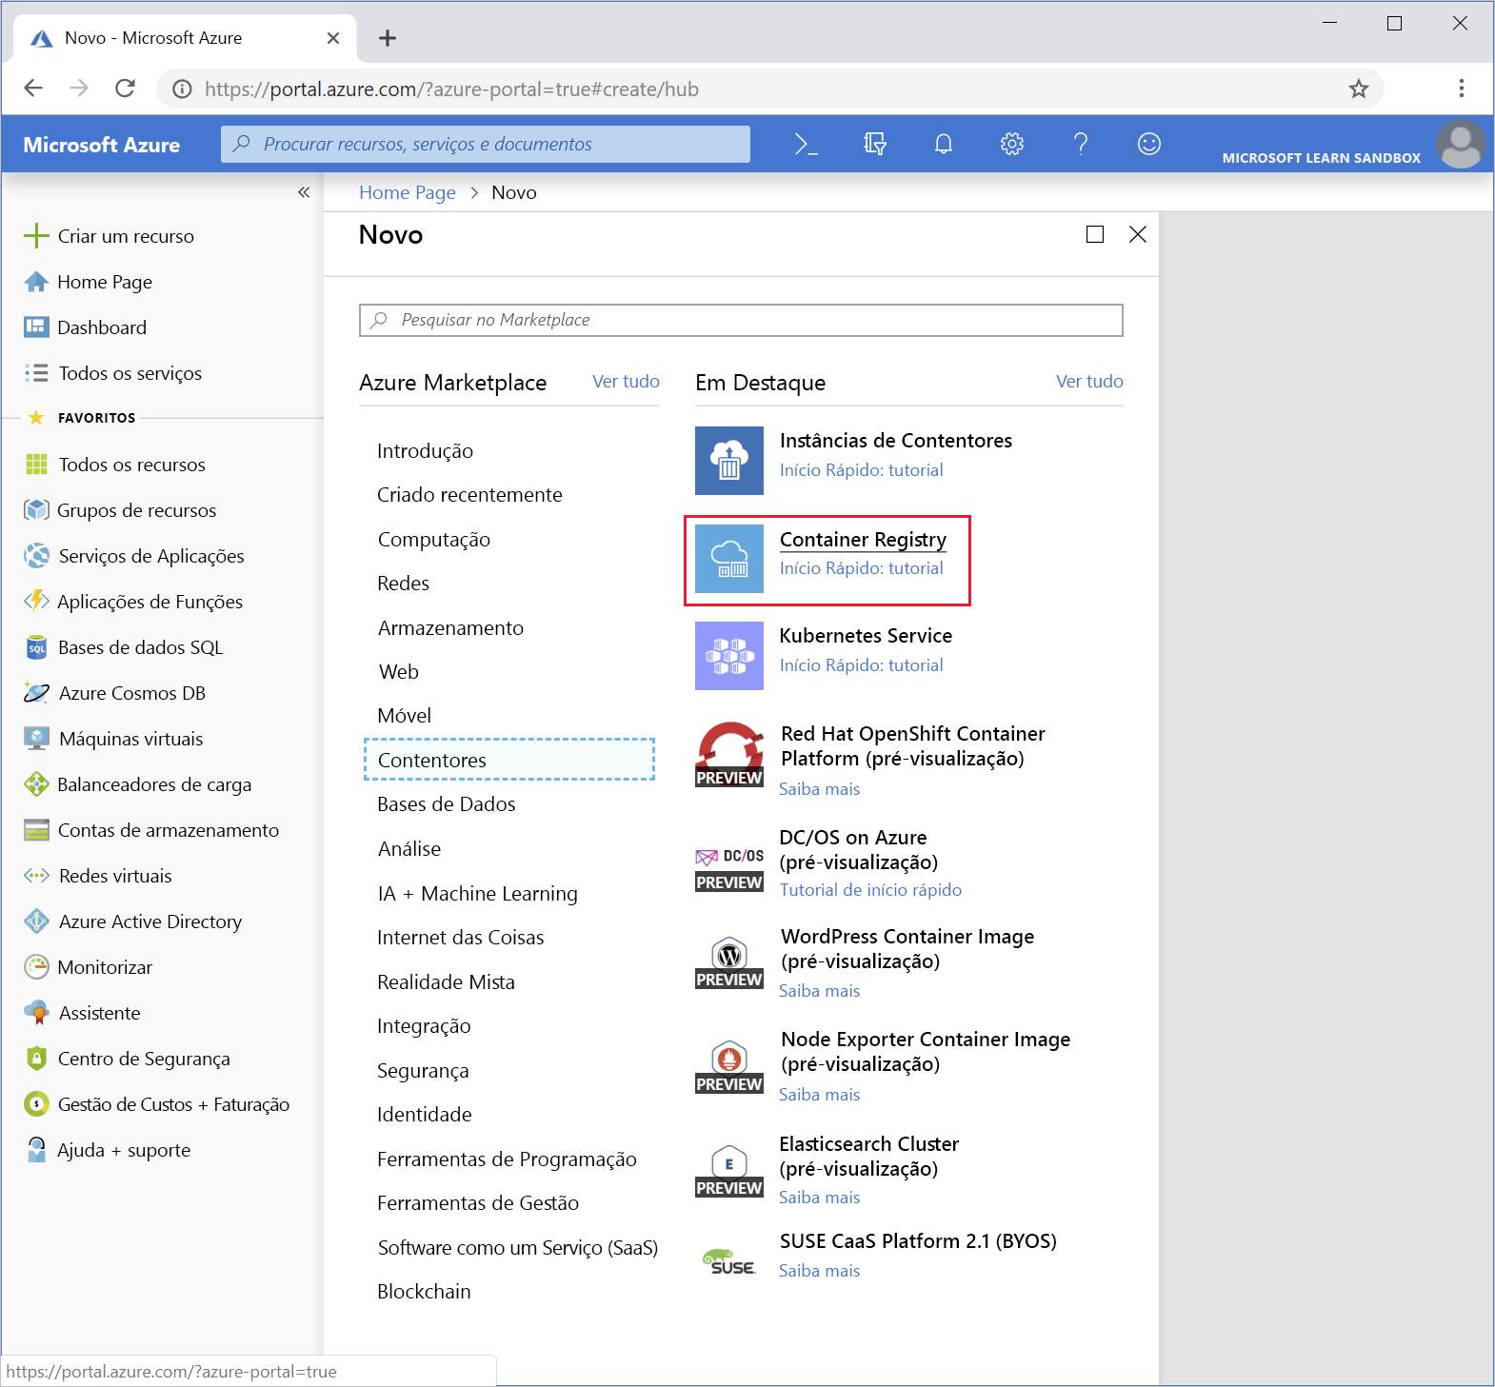Click the Container Registry icon
This screenshot has height=1387, width=1495.
728,559
